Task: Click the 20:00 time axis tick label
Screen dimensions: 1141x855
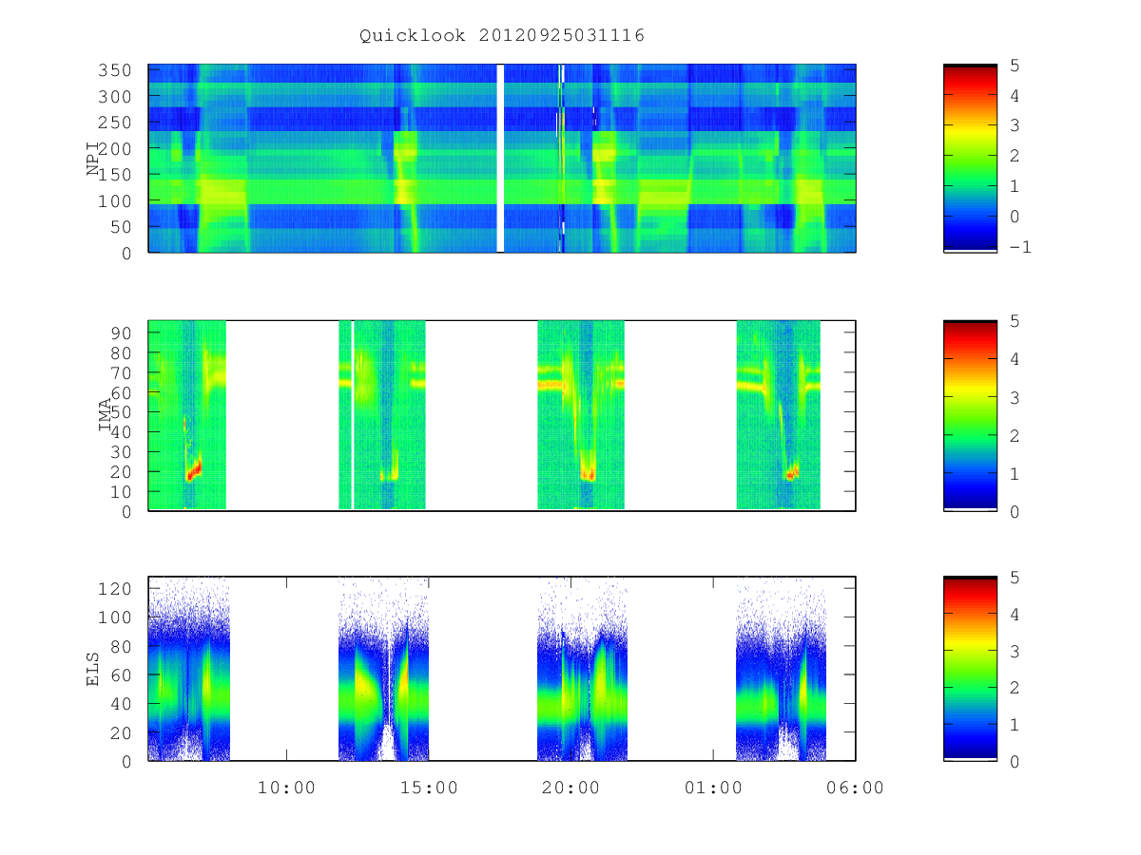Action: 571,788
